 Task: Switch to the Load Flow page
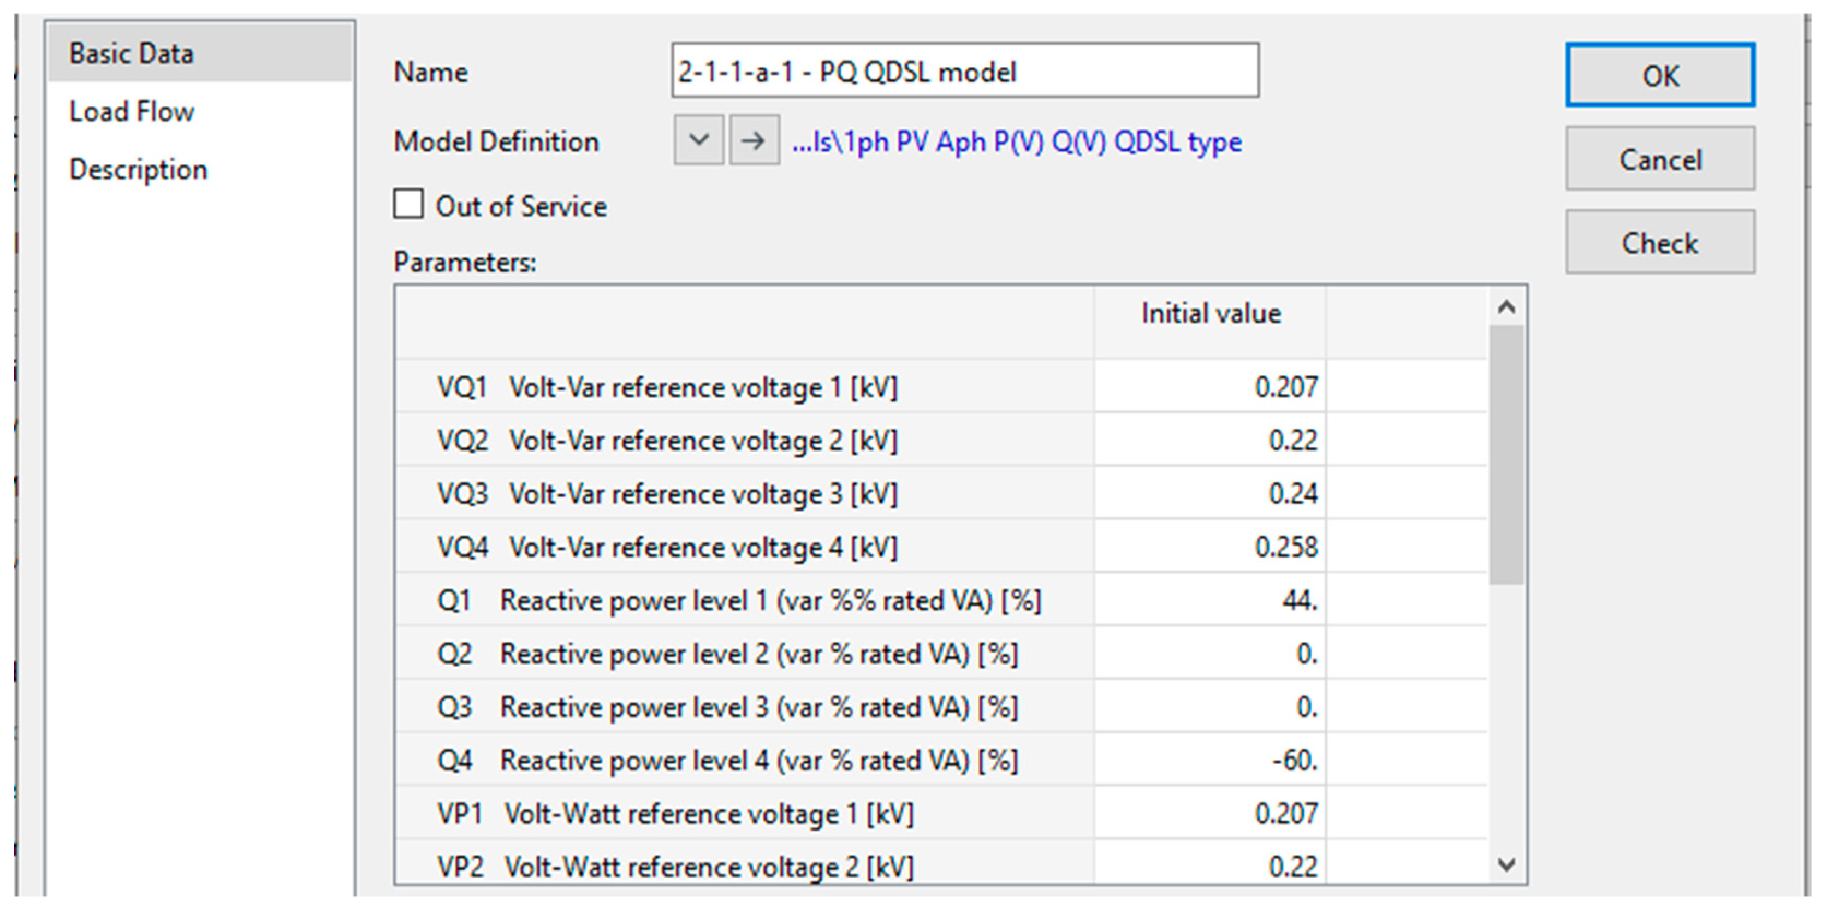click(x=132, y=111)
